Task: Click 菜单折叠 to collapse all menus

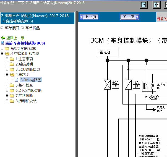Action: (33, 28)
